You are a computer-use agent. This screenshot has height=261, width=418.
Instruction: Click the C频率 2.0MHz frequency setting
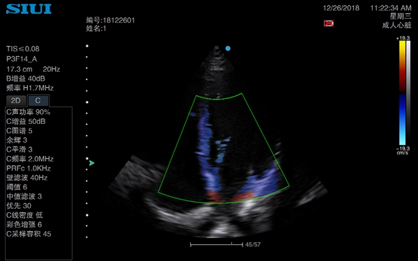30,159
